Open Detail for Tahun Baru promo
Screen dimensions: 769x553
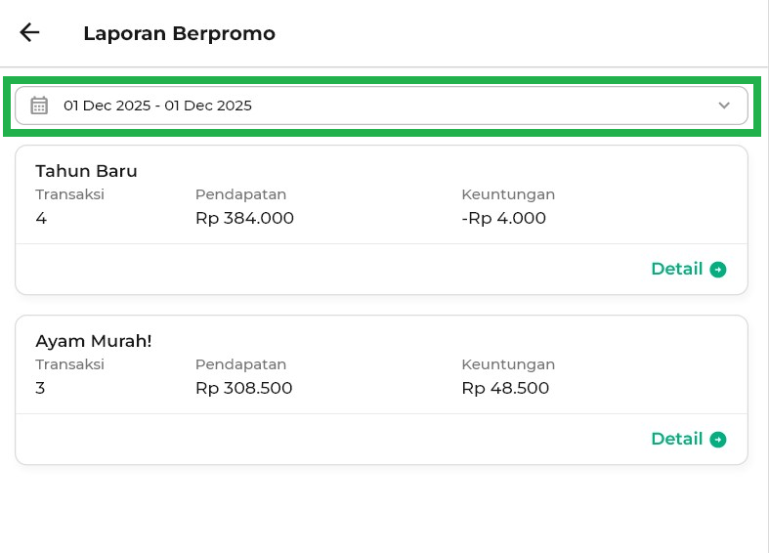click(x=676, y=270)
